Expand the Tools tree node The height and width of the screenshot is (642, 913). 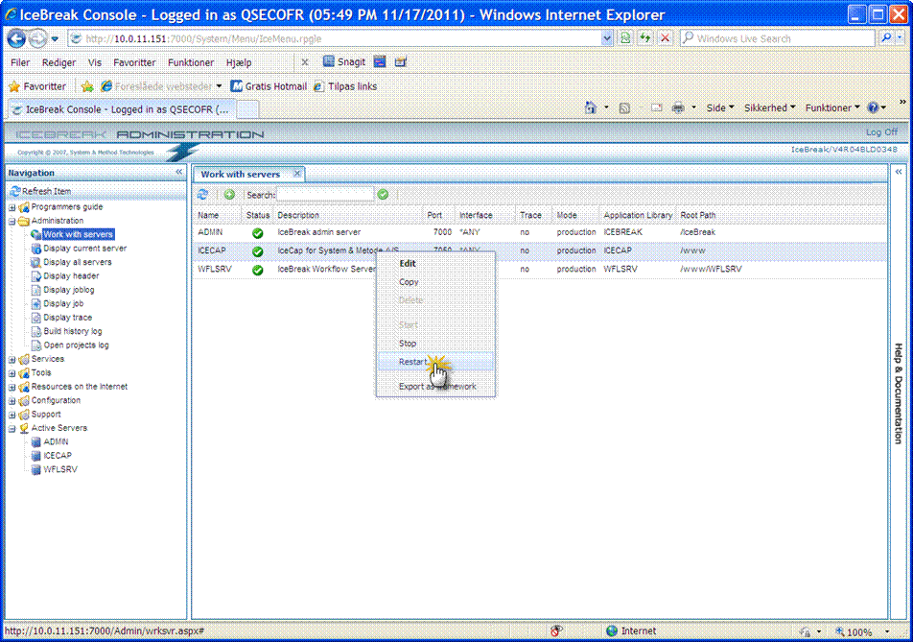12,373
